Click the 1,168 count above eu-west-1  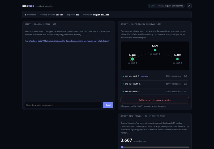click(x=177, y=55)
